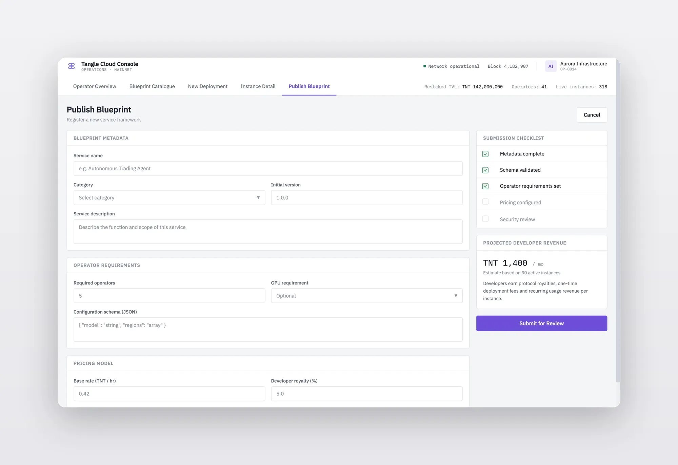
Task: Click the Operators: 41 stat
Action: tap(529, 87)
